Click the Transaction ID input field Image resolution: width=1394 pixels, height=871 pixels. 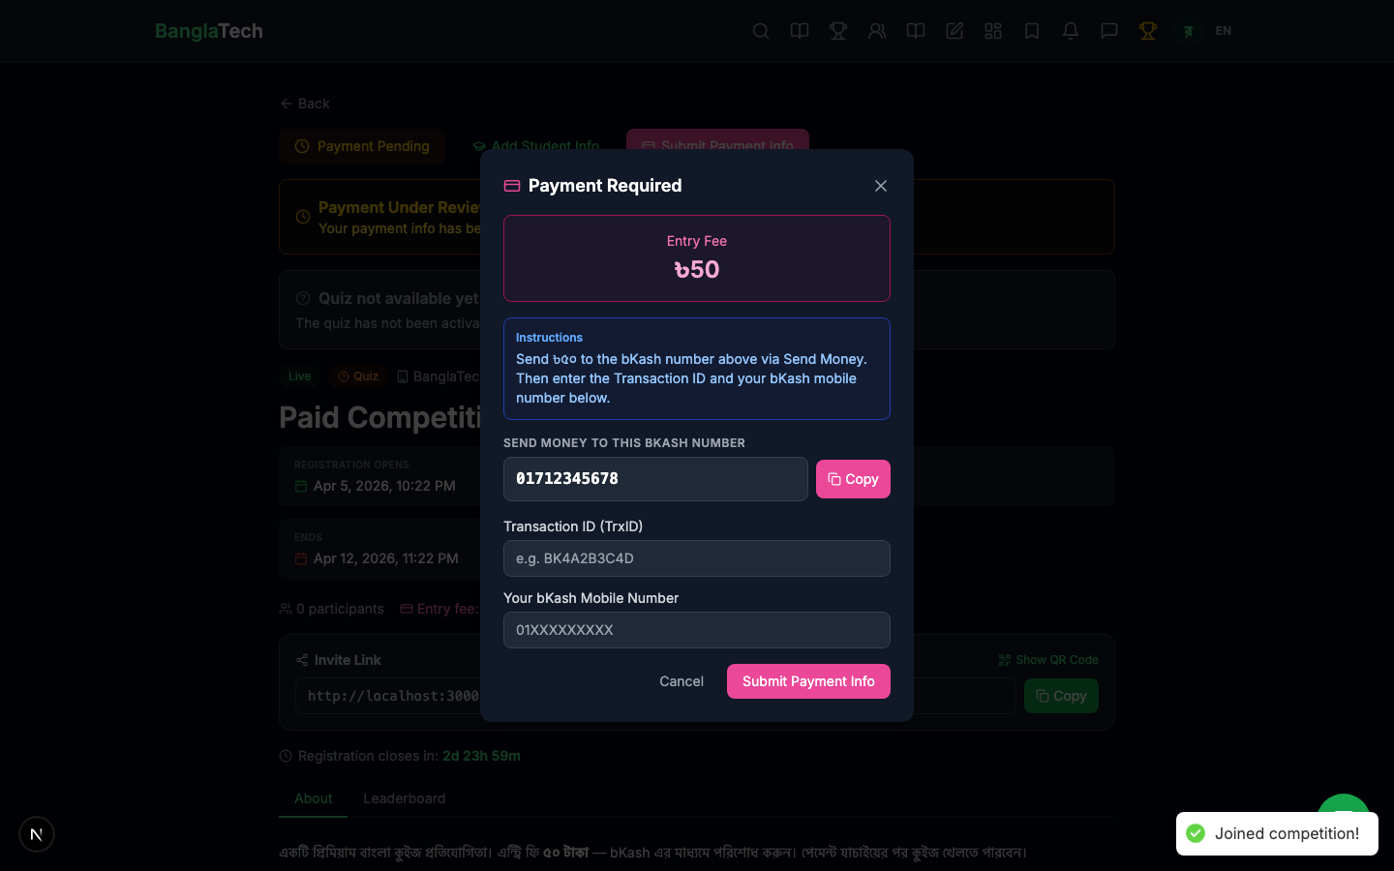696,558
